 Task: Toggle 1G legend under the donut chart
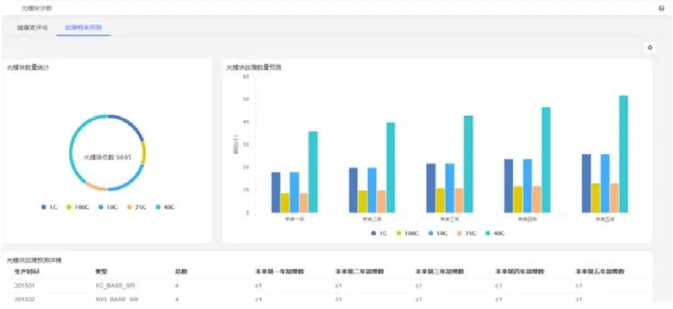point(49,207)
